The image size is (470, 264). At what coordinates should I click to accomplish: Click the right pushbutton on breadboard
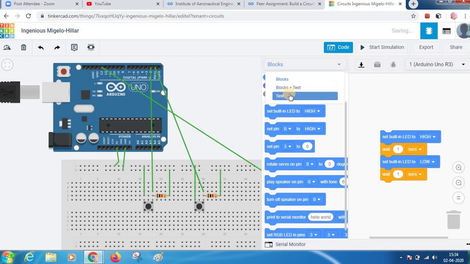[x=199, y=206]
